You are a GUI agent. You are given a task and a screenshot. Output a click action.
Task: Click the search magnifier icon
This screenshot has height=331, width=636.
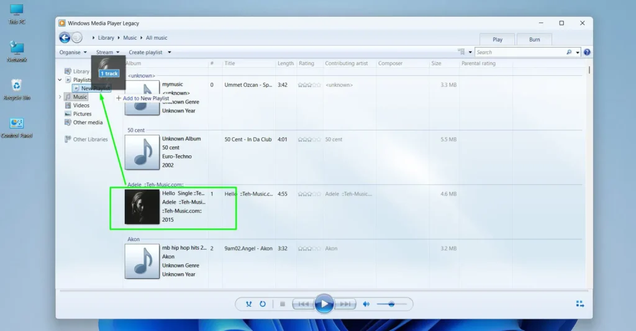pos(569,52)
